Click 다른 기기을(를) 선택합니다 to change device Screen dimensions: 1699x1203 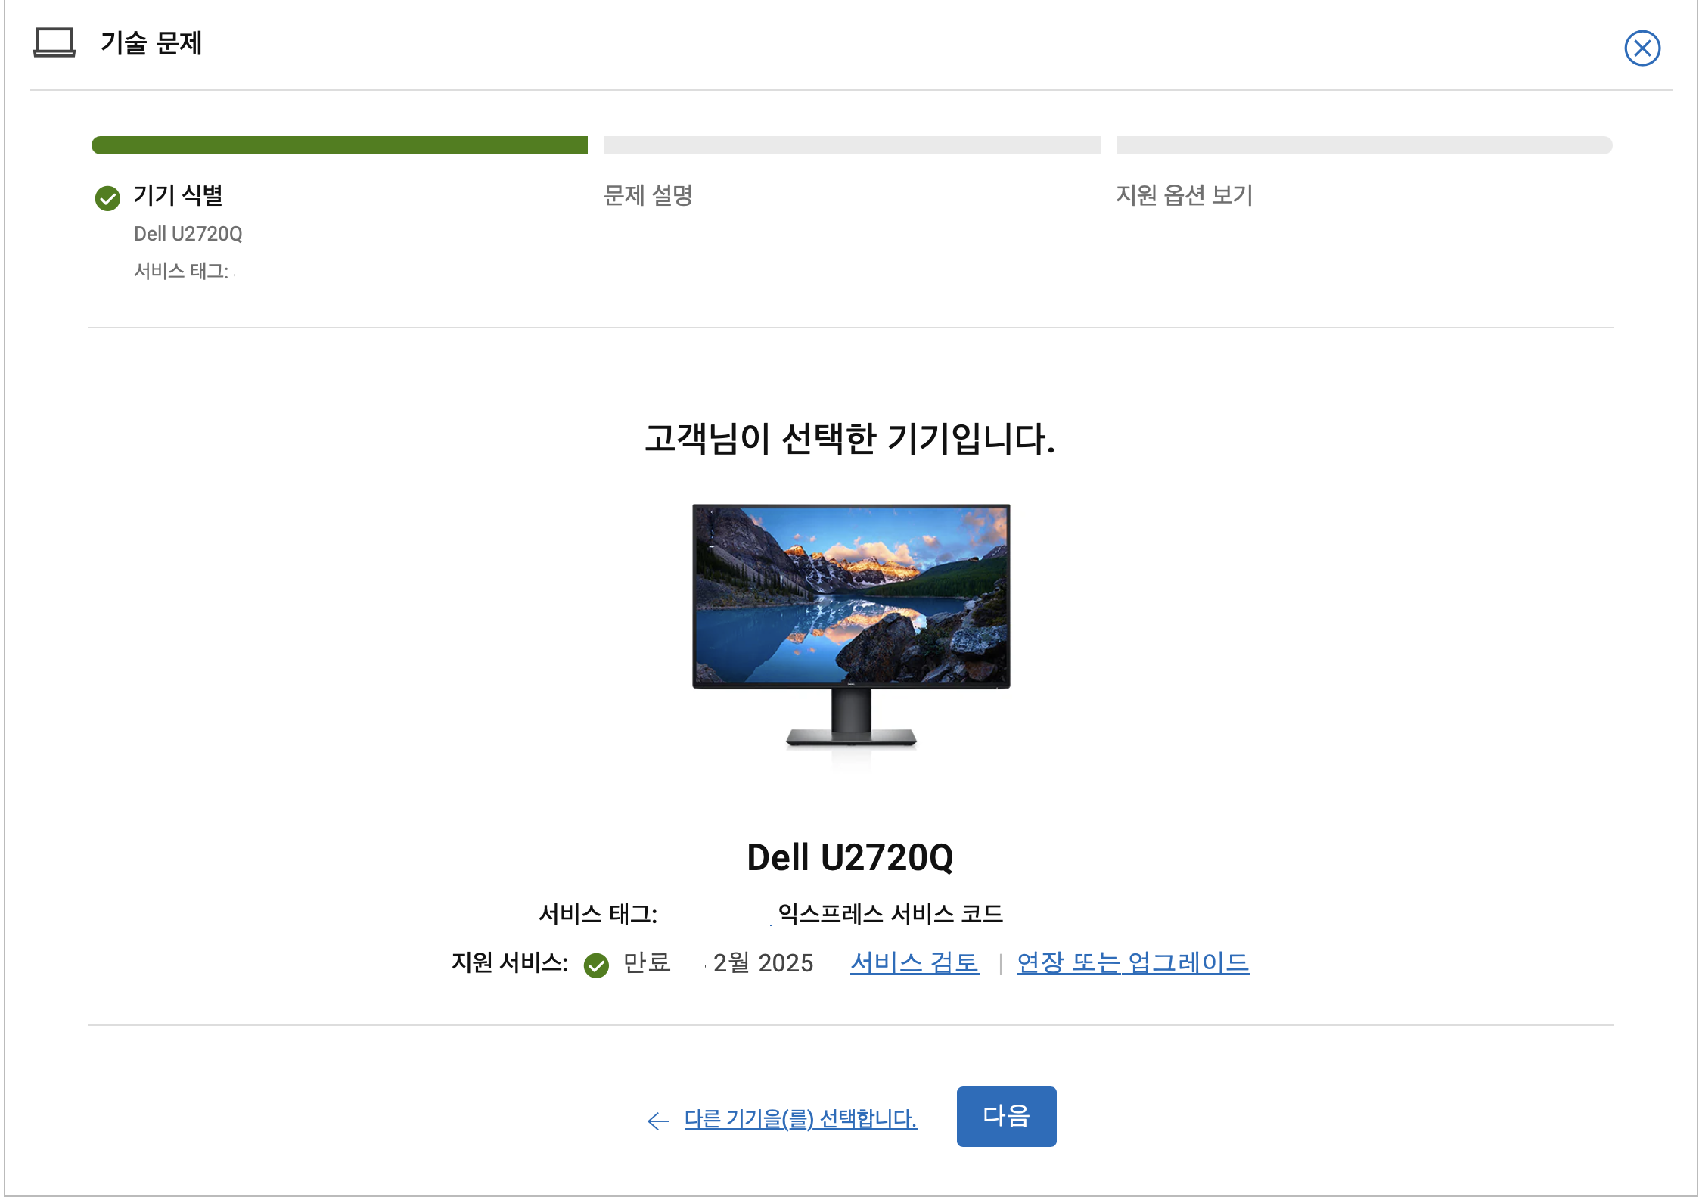point(800,1120)
